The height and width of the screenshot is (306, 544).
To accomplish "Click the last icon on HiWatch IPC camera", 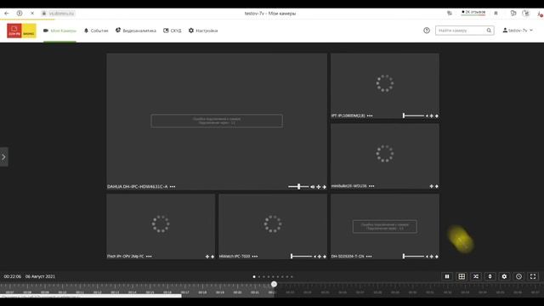I will 325,257.
